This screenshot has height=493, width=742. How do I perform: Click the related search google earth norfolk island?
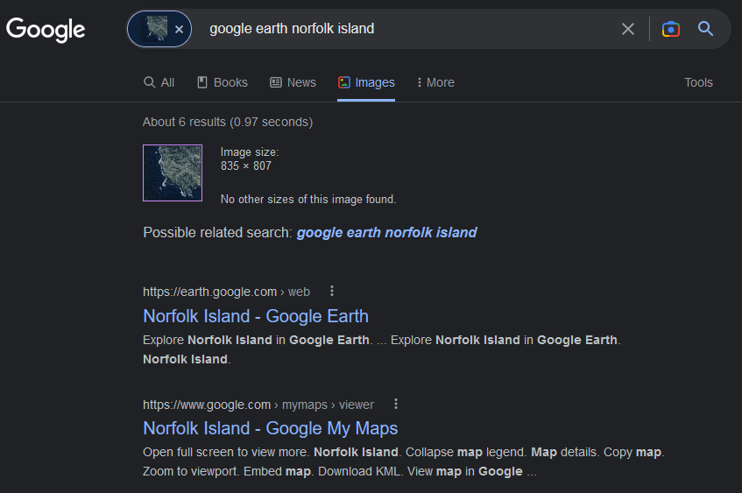click(x=386, y=232)
